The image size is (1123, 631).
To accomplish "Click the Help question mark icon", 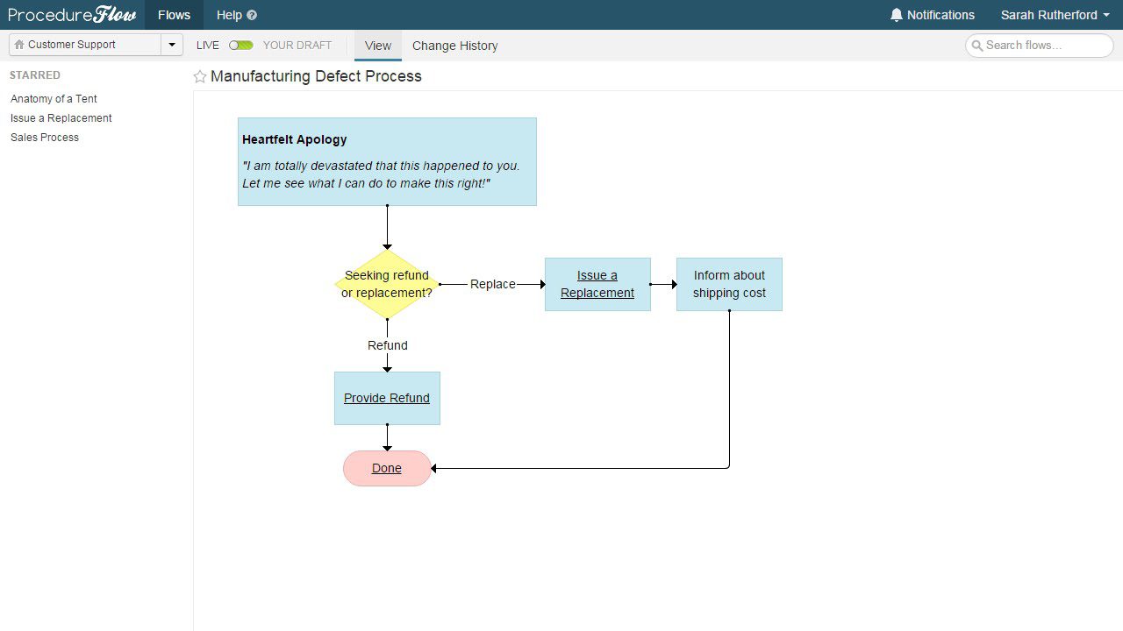I will [251, 15].
